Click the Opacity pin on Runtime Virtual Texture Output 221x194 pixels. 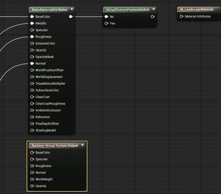32,186
